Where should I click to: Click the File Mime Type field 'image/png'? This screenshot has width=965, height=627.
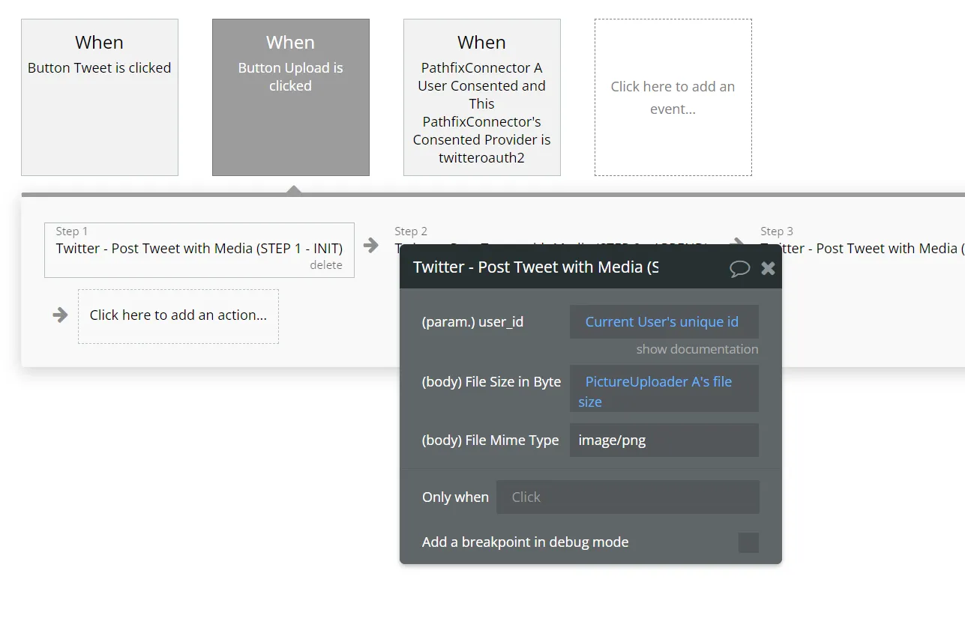[x=664, y=440]
